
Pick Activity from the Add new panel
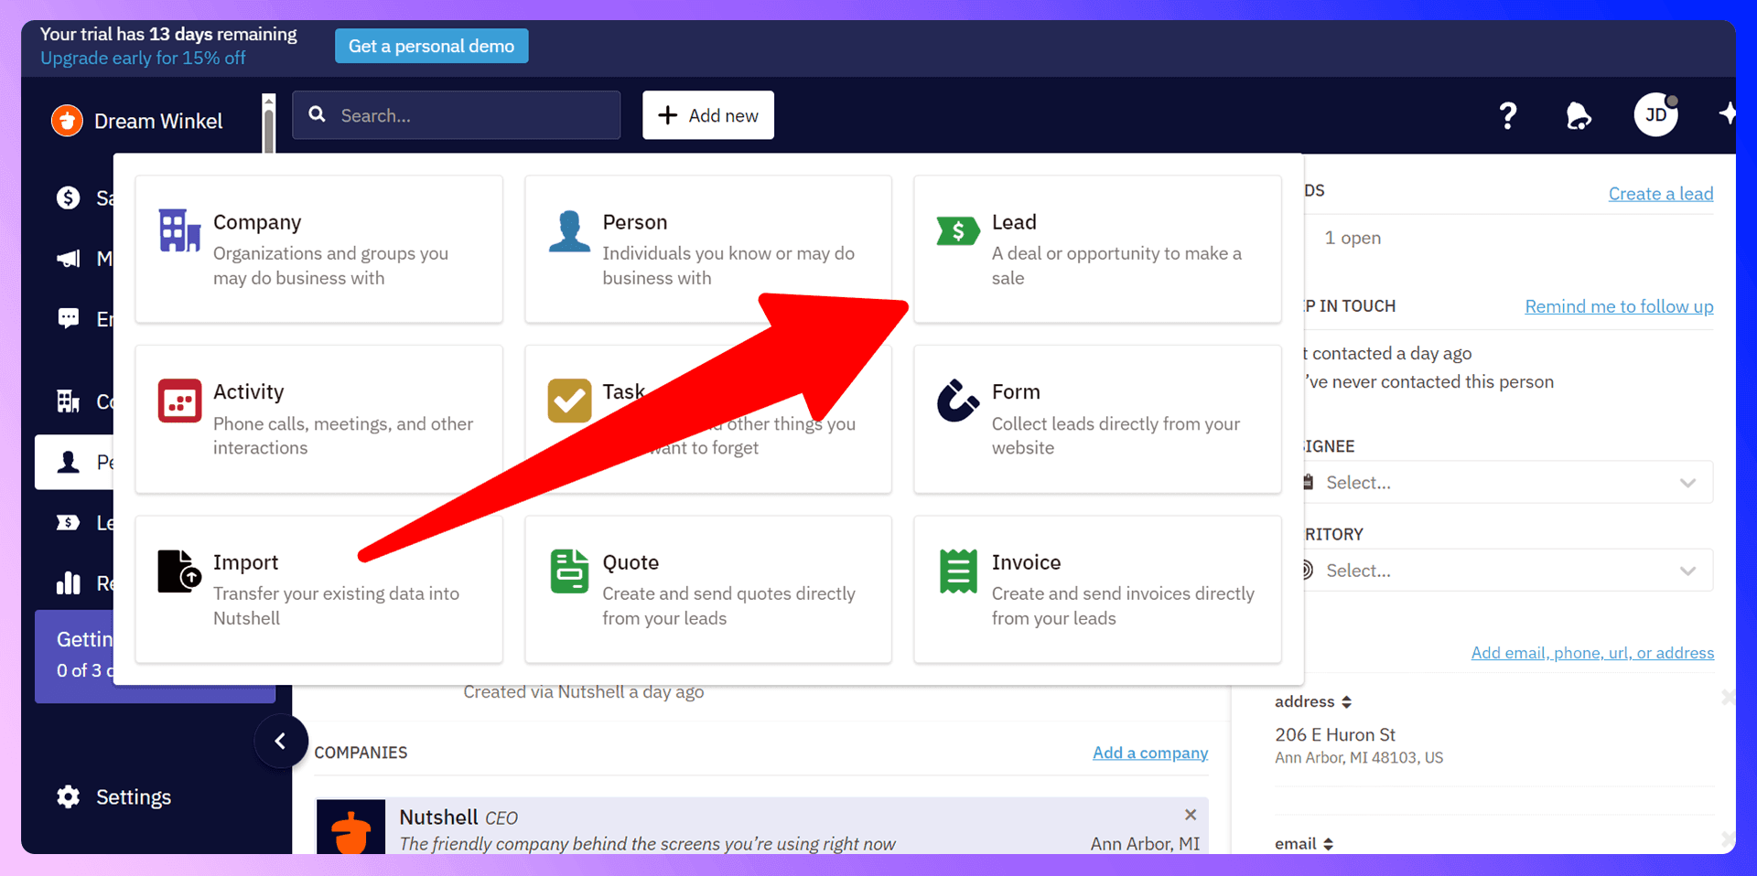(x=318, y=419)
